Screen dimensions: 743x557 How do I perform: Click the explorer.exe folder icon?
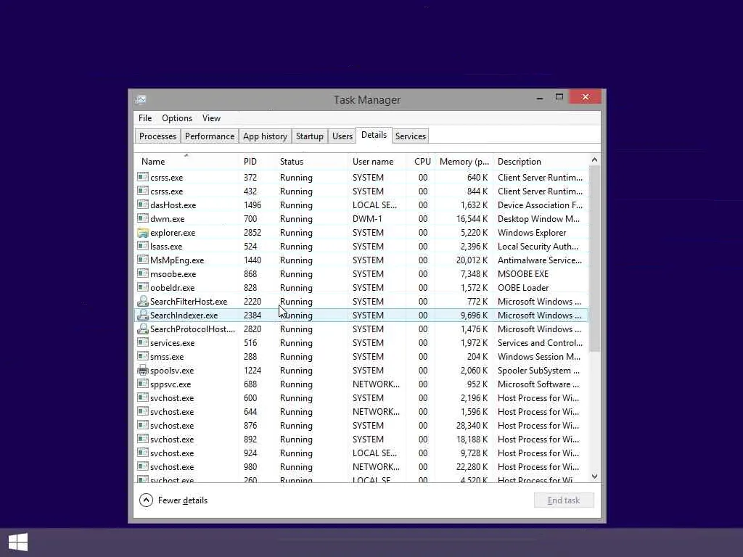pyautogui.click(x=143, y=233)
